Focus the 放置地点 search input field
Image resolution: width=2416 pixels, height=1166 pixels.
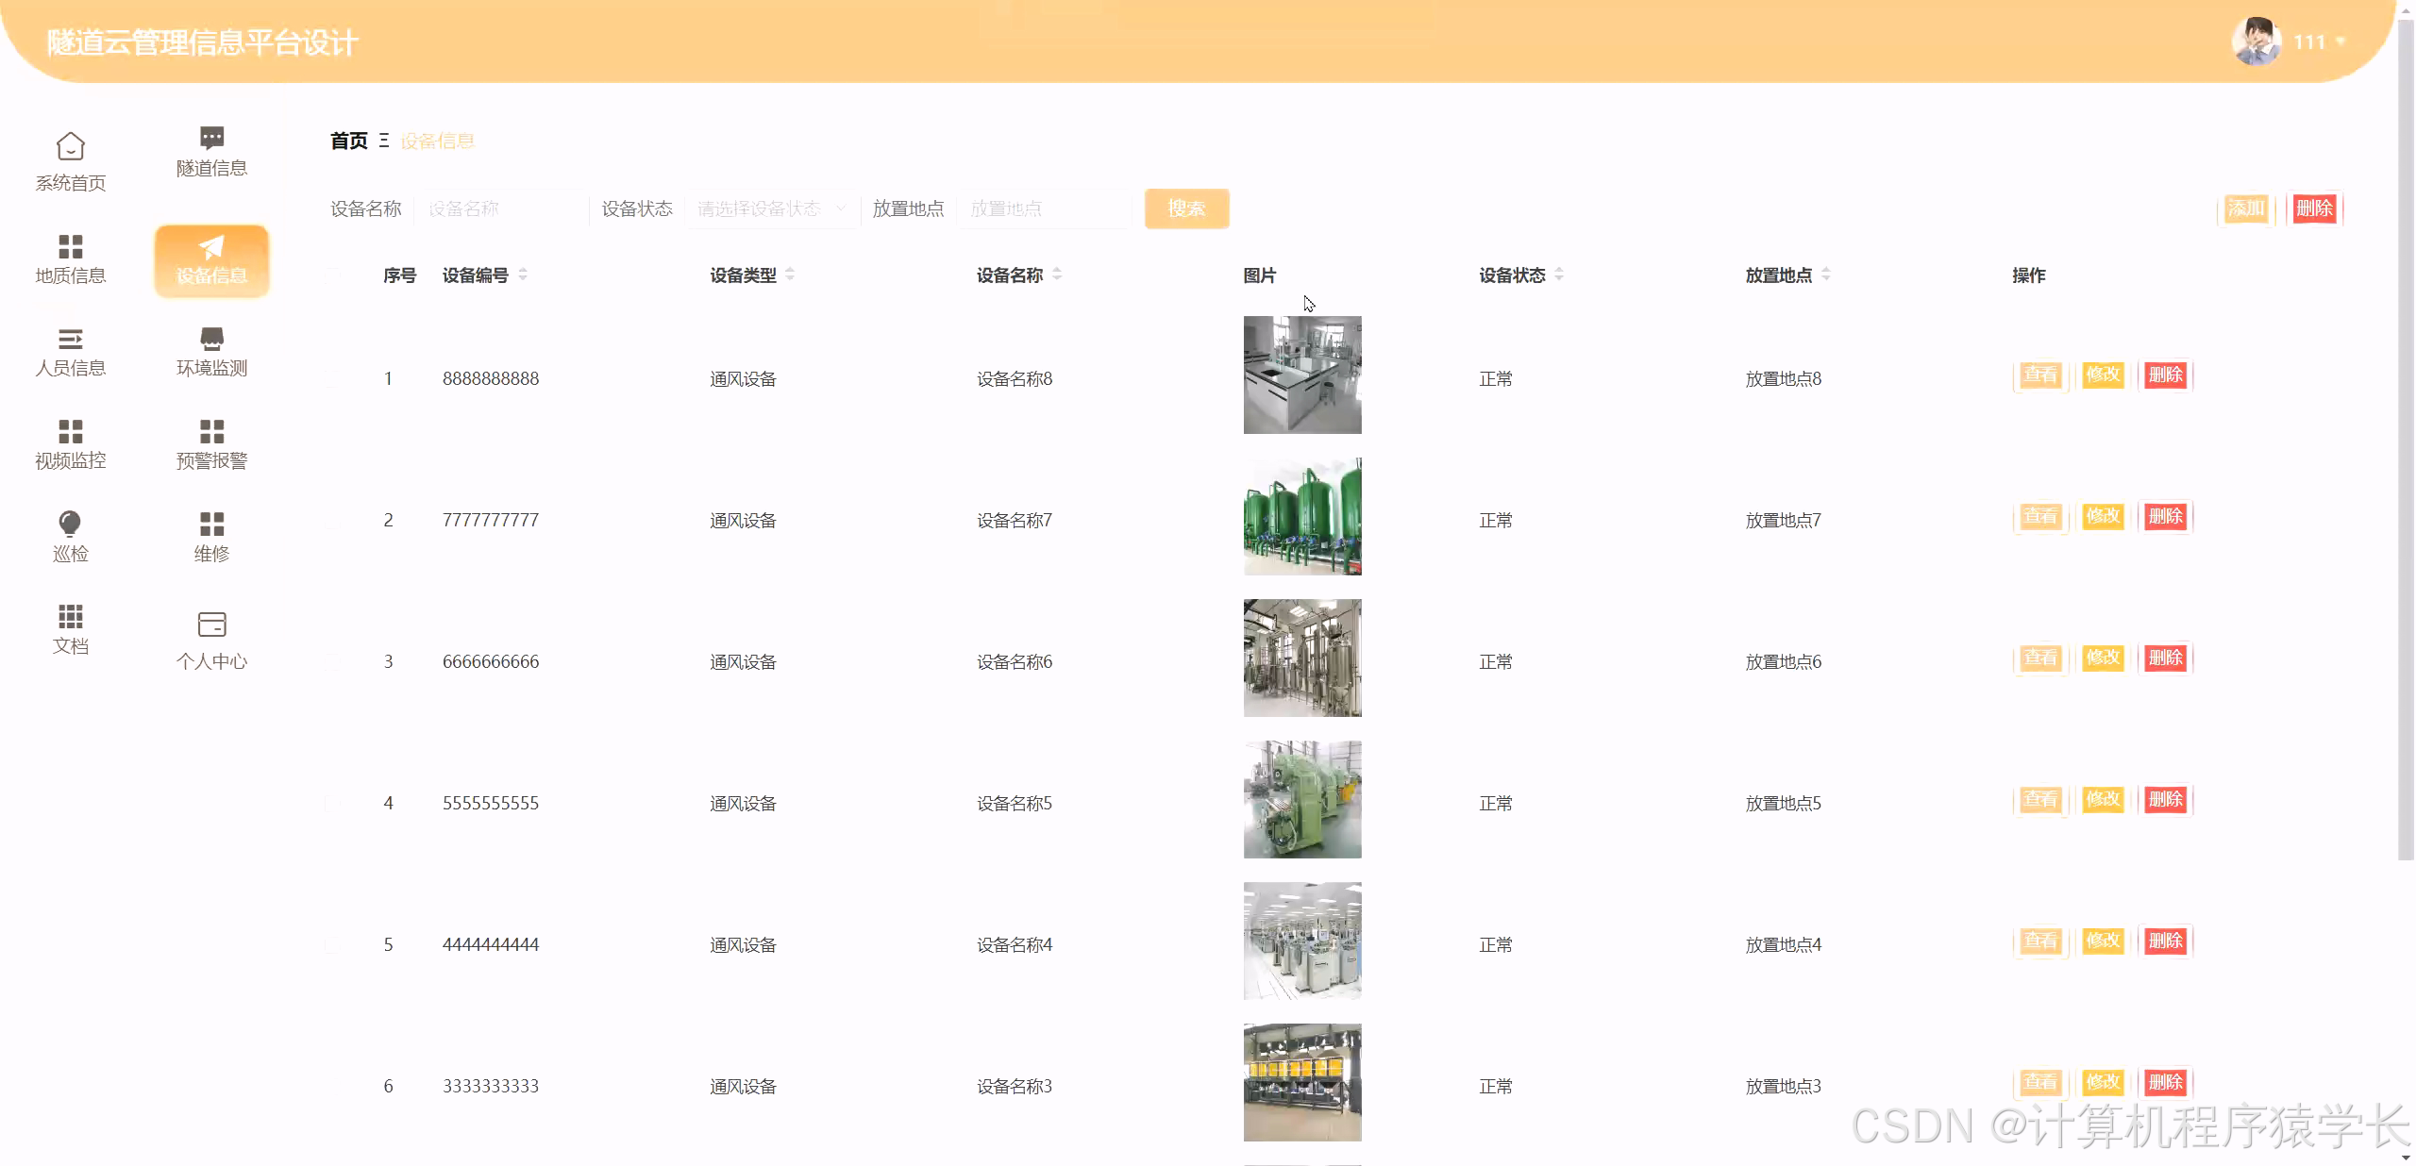click(1044, 208)
